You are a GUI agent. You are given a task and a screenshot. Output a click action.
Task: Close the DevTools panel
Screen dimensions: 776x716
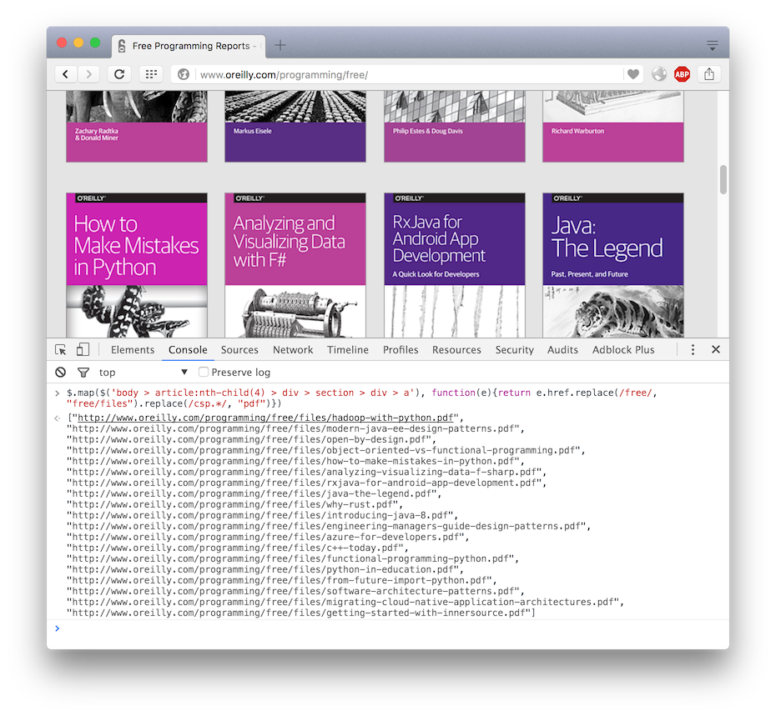coord(716,349)
